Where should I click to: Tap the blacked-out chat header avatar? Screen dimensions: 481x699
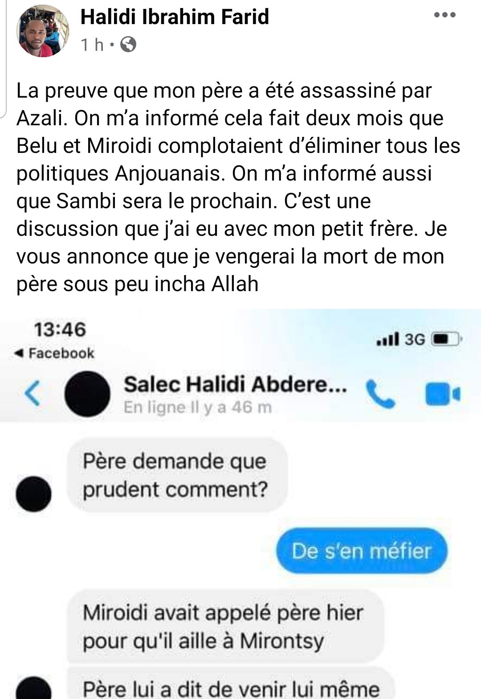pyautogui.click(x=87, y=394)
